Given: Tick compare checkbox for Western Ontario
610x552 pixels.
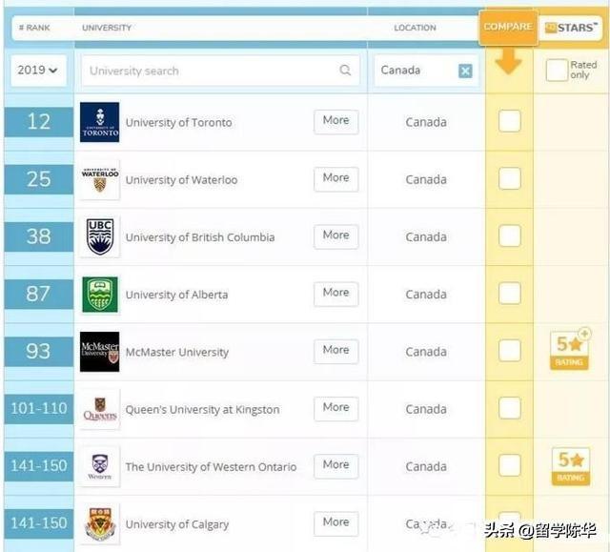Looking at the screenshot, I should pyautogui.click(x=510, y=465).
